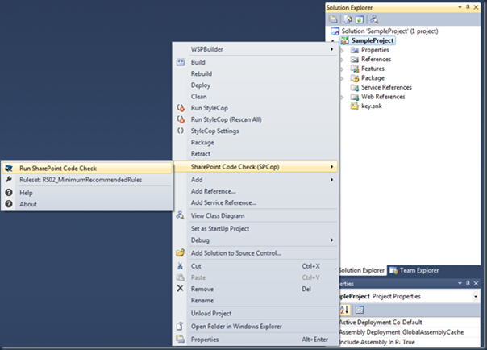Click the Open Folder in Windows Explorer icon

tap(180, 326)
